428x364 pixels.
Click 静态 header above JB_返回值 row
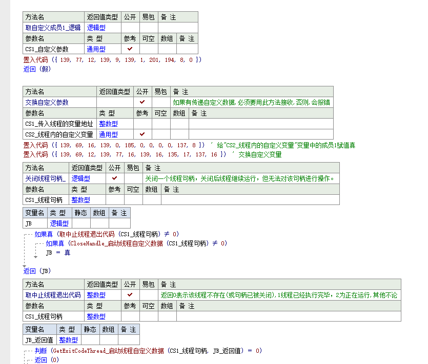click(x=90, y=329)
